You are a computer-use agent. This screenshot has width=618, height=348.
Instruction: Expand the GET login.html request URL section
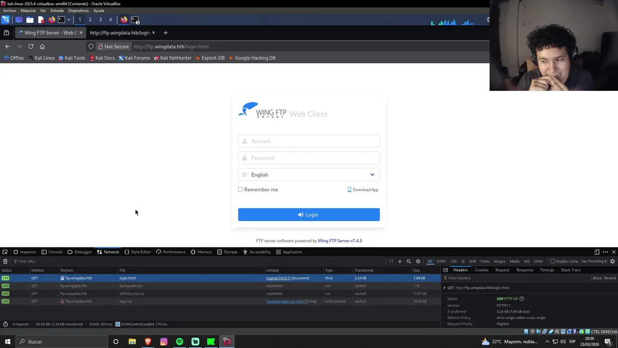pyautogui.click(x=445, y=288)
